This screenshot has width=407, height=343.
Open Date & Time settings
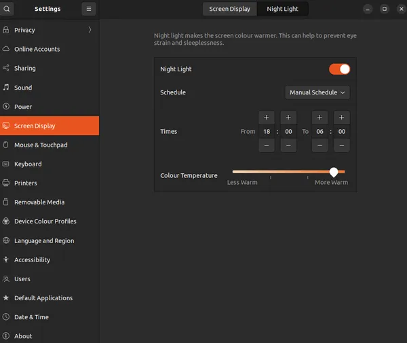50,317
